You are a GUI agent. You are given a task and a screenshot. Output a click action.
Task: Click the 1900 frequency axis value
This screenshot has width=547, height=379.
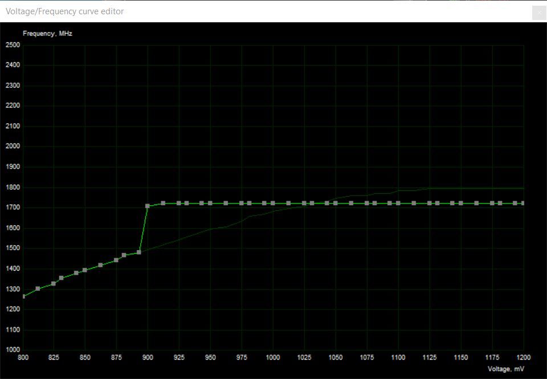point(13,167)
